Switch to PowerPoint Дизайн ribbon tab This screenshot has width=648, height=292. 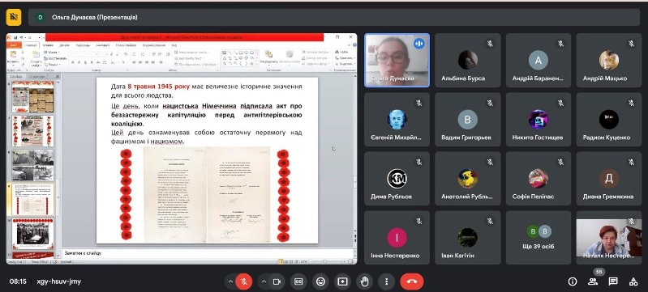[64, 45]
